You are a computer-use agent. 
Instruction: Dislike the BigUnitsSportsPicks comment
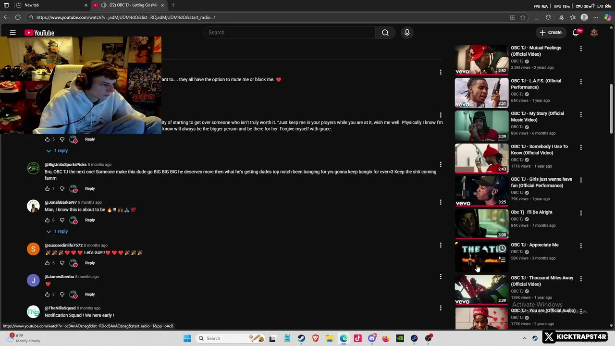point(62,189)
